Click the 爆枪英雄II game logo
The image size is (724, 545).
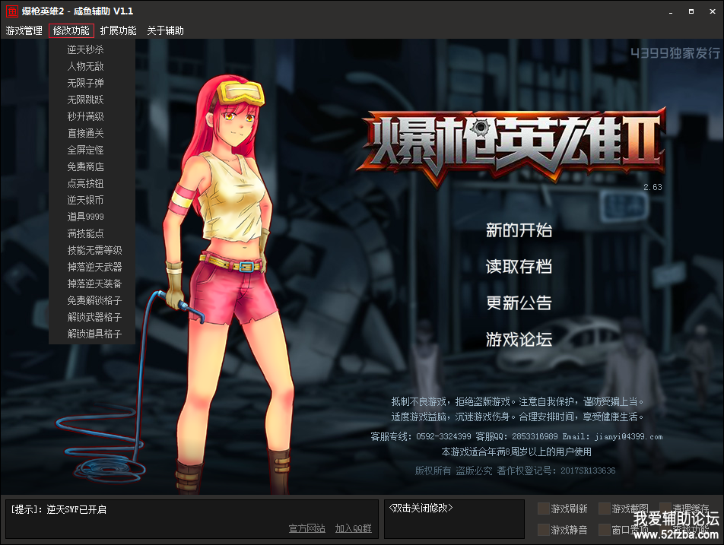point(512,147)
